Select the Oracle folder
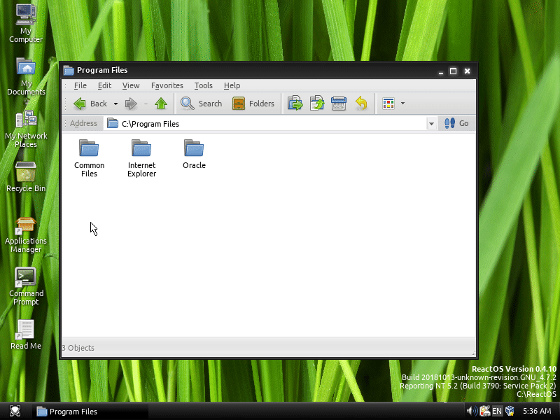This screenshot has height=420, width=560. [x=194, y=154]
